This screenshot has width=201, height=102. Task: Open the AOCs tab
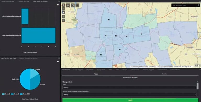[110, 70]
